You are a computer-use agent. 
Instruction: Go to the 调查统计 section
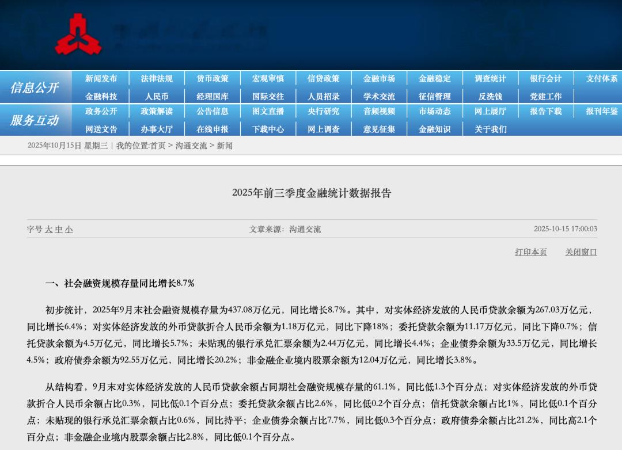click(x=490, y=79)
